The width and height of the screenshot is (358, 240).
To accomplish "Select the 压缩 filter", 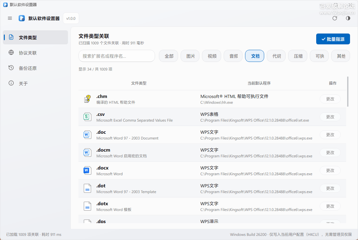I will coord(298,56).
